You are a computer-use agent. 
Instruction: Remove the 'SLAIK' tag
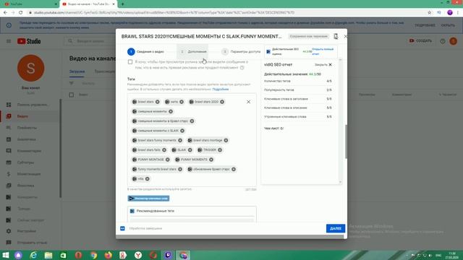coord(190,150)
